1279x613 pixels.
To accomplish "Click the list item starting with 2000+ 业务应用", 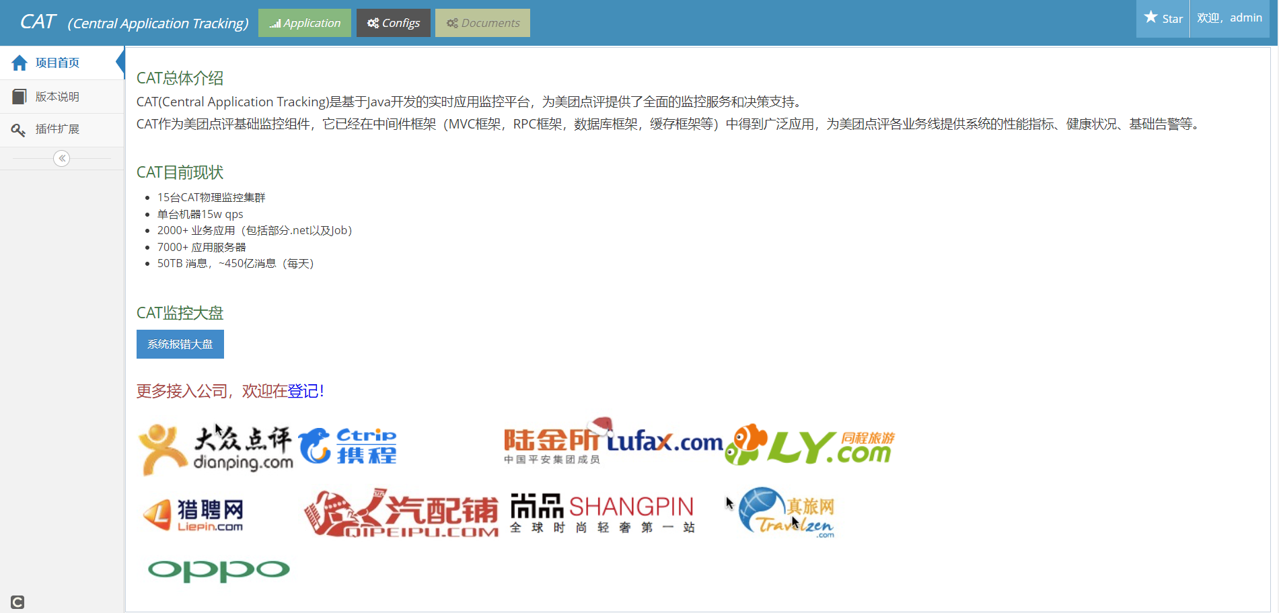I will click(x=254, y=230).
